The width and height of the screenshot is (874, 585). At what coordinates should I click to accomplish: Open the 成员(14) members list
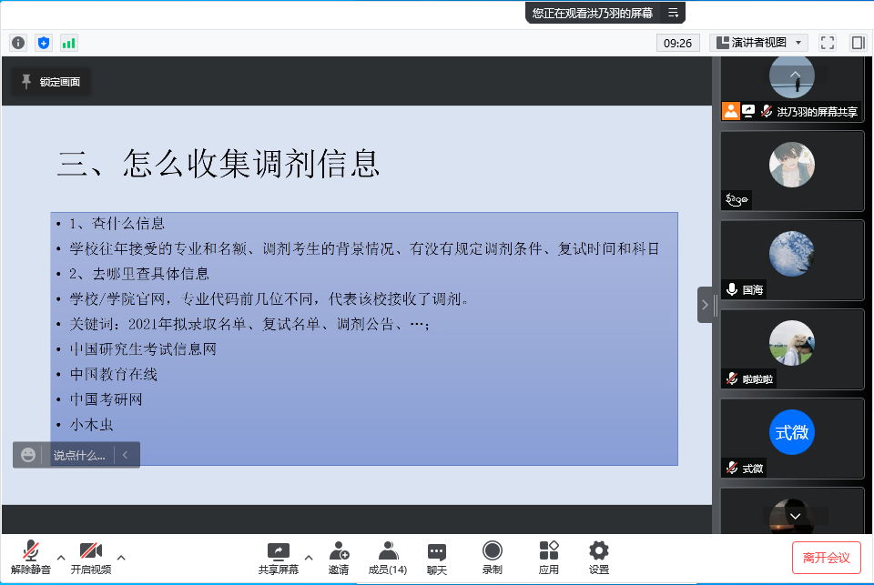(388, 557)
